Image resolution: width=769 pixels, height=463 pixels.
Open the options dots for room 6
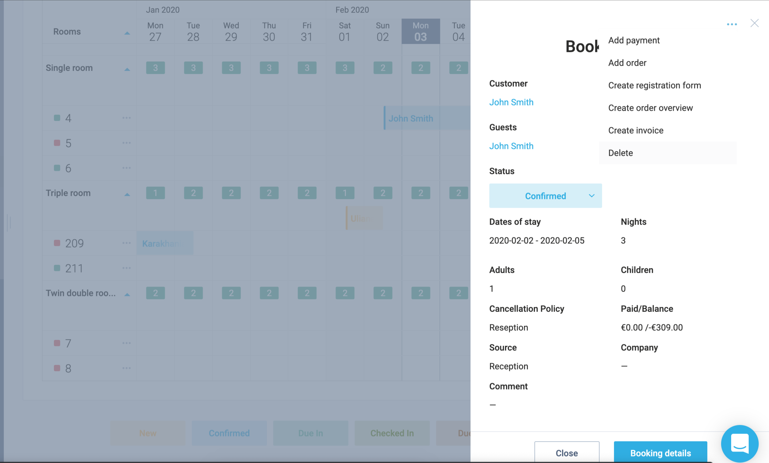(x=127, y=168)
